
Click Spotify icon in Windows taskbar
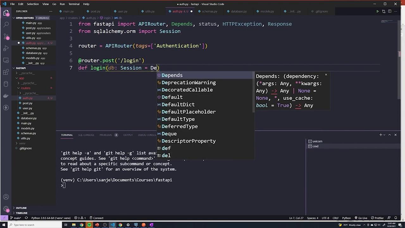point(89,225)
